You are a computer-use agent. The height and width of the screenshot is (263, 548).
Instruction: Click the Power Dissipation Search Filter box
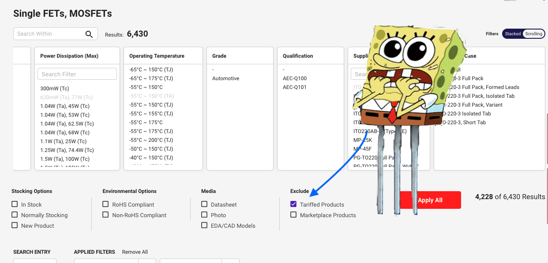pyautogui.click(x=77, y=74)
